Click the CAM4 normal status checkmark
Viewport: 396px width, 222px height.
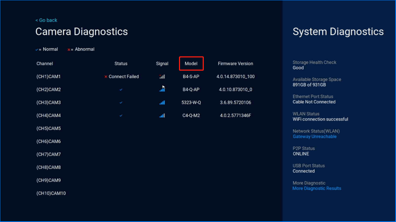pos(121,116)
